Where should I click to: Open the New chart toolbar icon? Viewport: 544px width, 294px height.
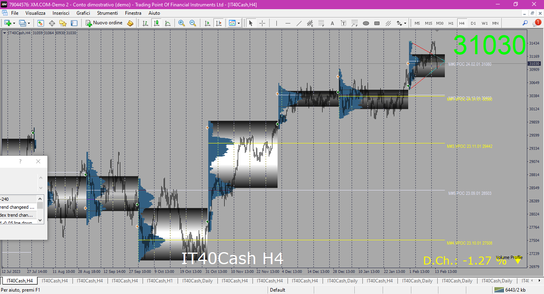7,23
